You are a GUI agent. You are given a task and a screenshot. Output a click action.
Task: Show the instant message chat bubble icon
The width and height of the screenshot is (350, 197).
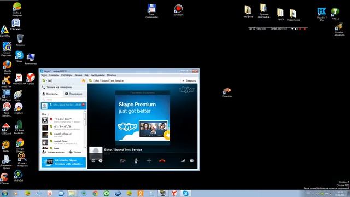101,160
